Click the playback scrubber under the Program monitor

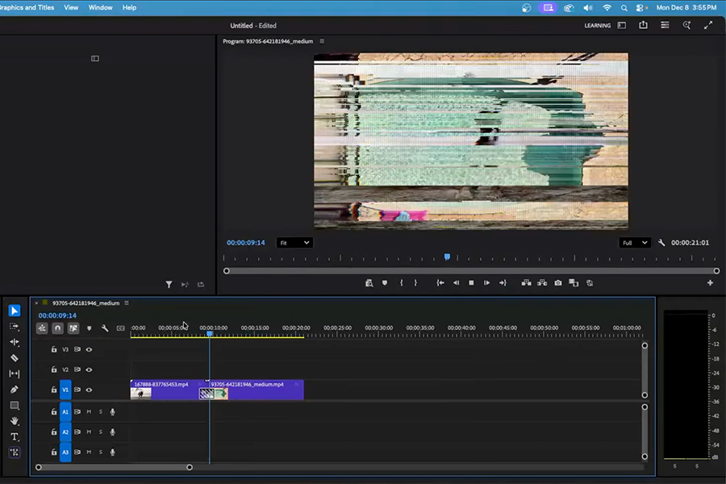pos(447,257)
